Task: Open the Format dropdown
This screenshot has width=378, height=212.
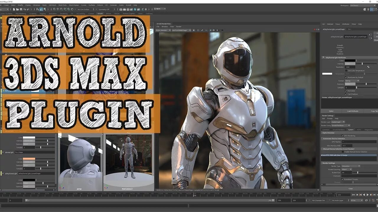Action: coord(352,81)
